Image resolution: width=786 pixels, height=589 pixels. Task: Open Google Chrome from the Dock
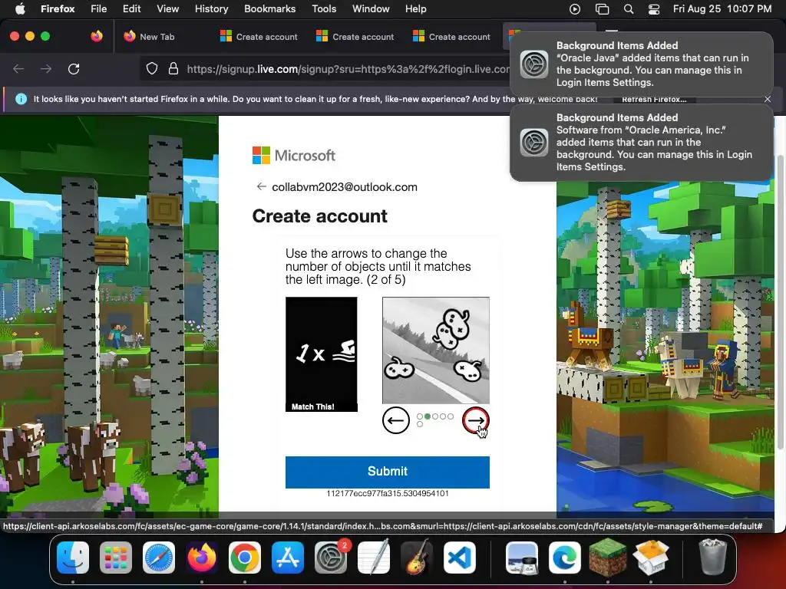(245, 558)
